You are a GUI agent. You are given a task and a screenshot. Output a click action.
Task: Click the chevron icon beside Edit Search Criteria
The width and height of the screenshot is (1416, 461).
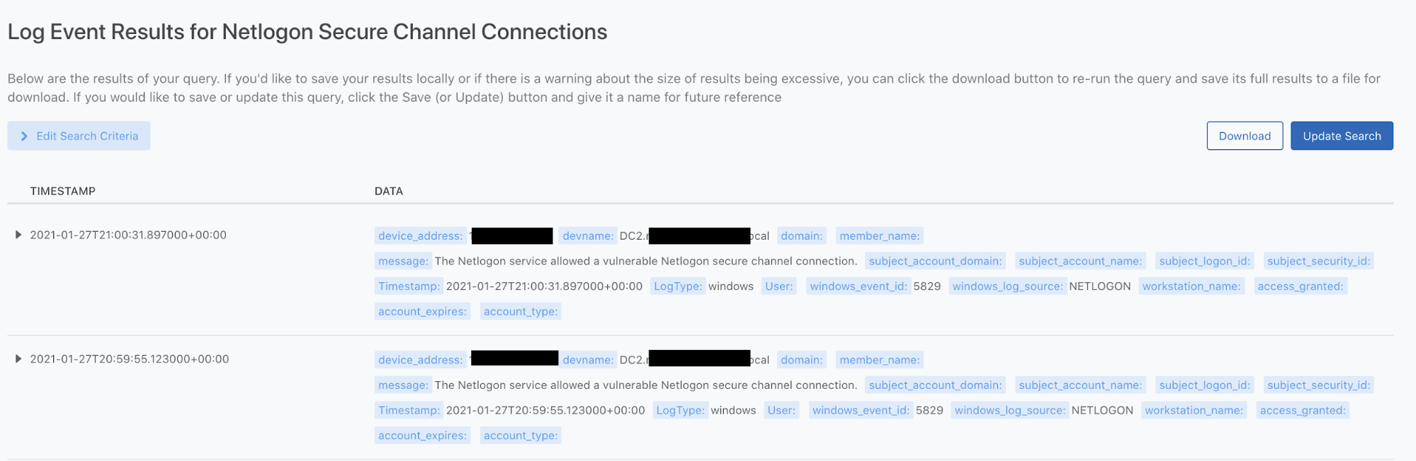tap(24, 136)
